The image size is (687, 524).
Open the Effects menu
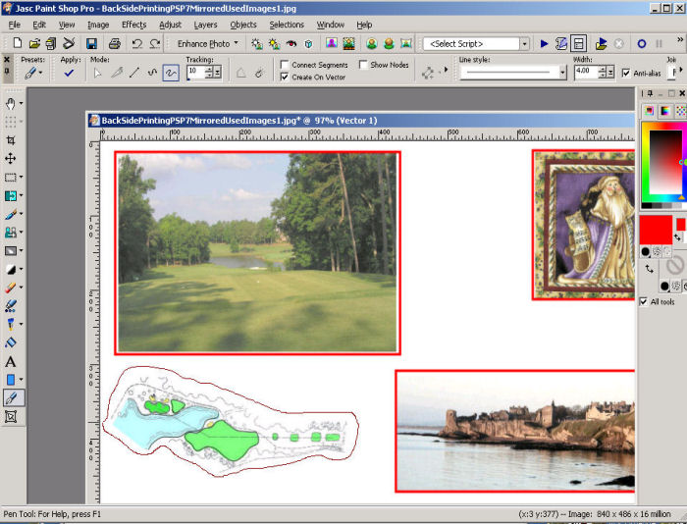(133, 24)
